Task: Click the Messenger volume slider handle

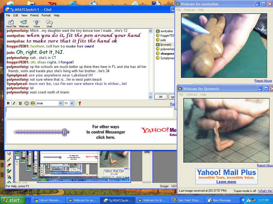Action: click(64, 132)
